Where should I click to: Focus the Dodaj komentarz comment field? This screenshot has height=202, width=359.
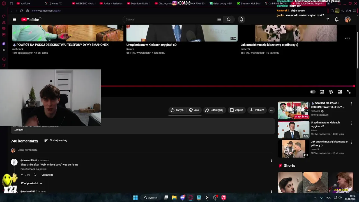(x=144, y=150)
